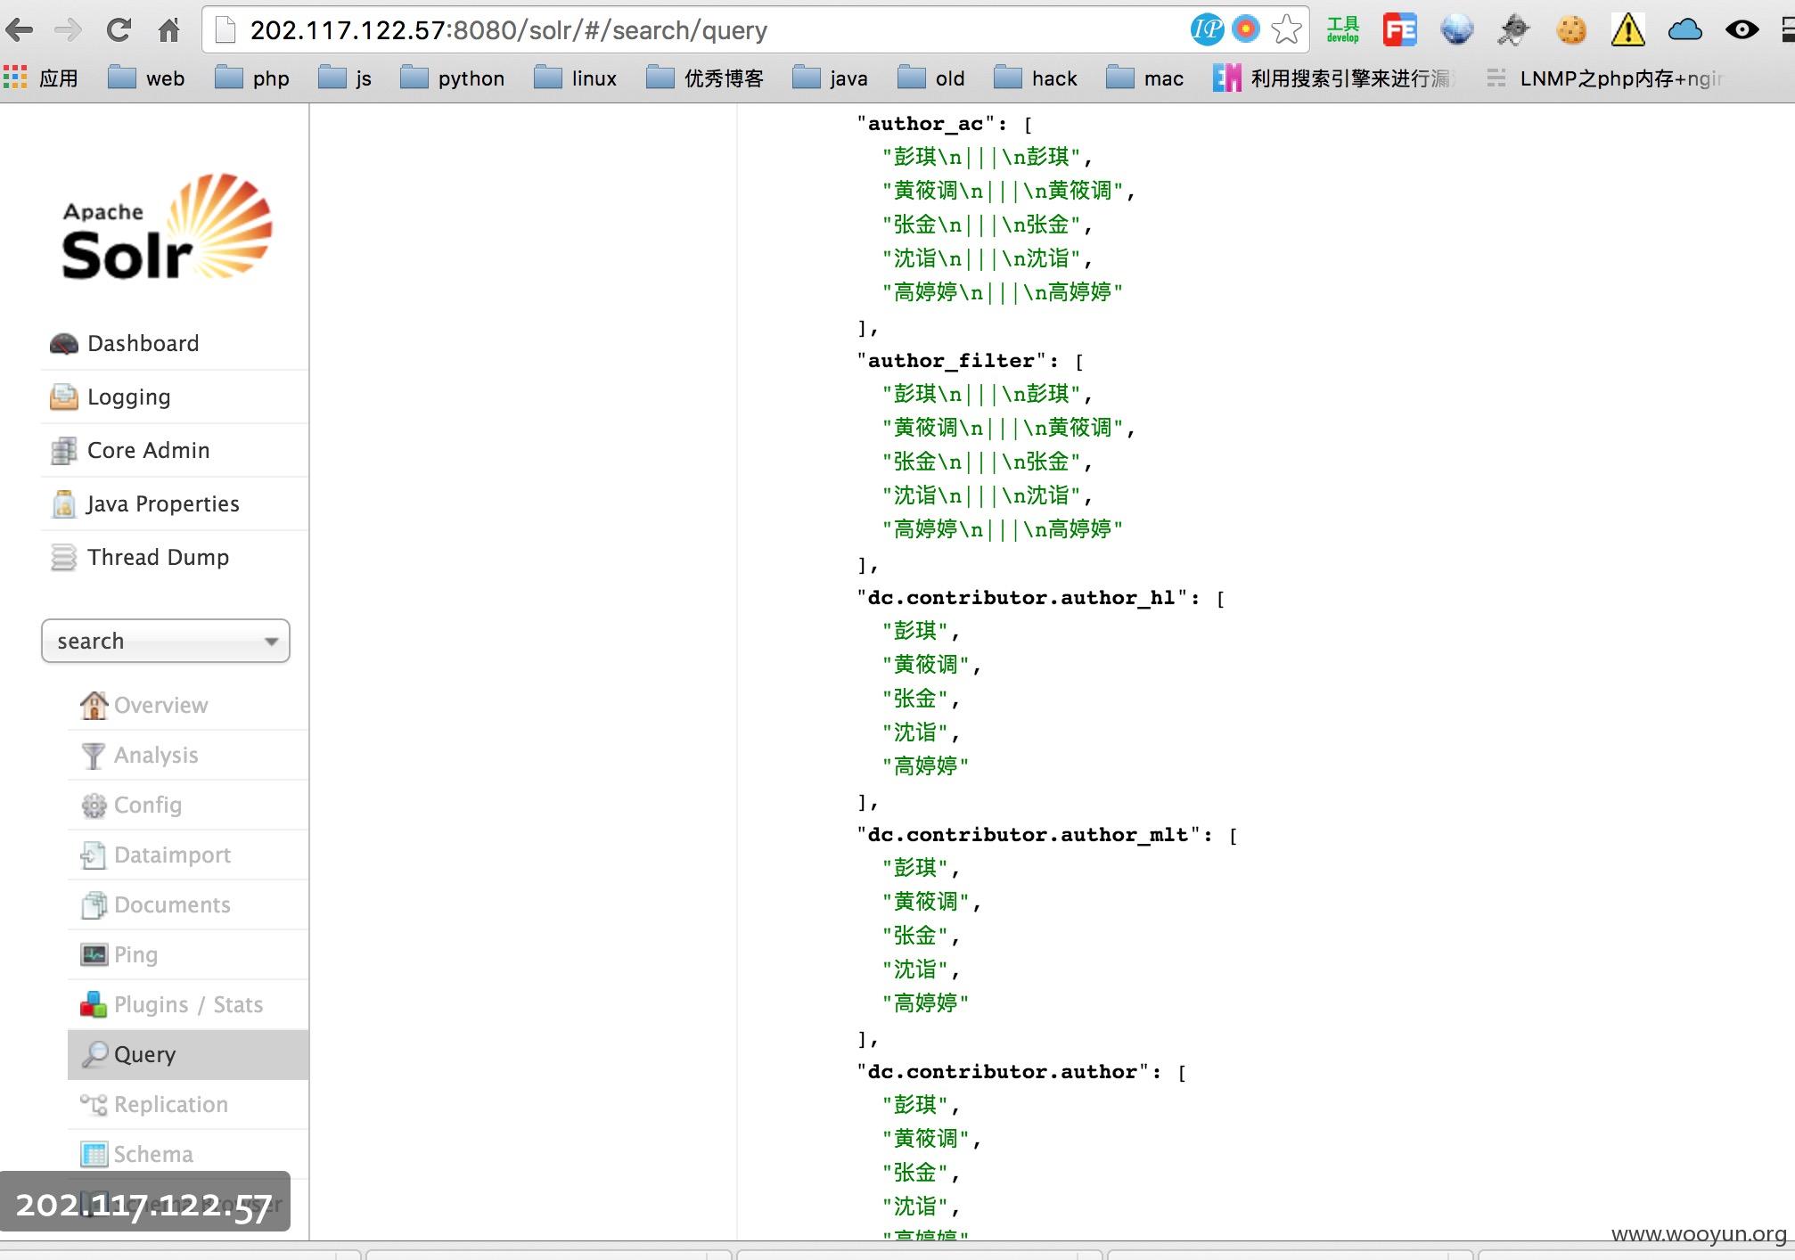Open the java bookmarks folder
Image resolution: width=1795 pixels, height=1260 pixels.
pyautogui.click(x=830, y=78)
